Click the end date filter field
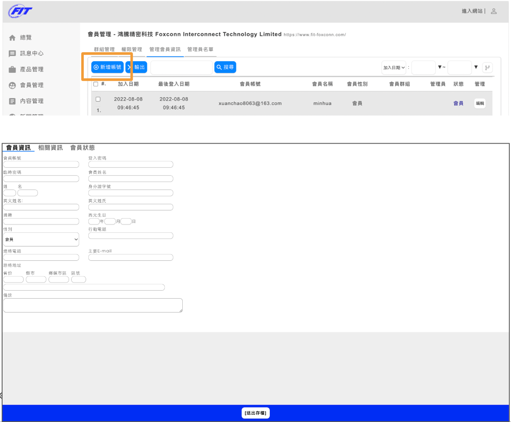The image size is (511, 422). coord(460,67)
